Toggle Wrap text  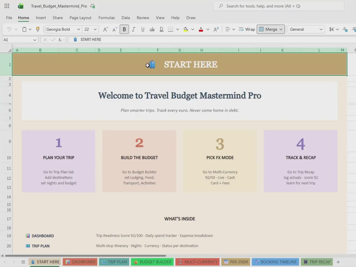pyautogui.click(x=247, y=29)
